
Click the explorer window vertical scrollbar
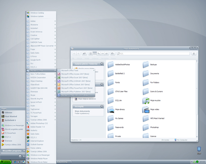197,99
